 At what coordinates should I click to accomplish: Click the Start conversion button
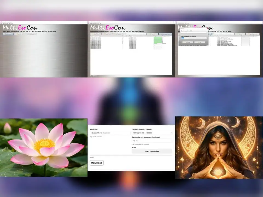pos(151,151)
